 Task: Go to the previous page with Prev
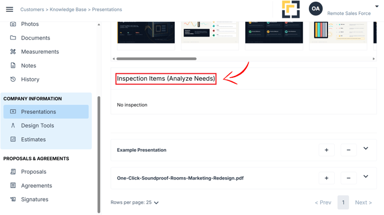point(323,202)
